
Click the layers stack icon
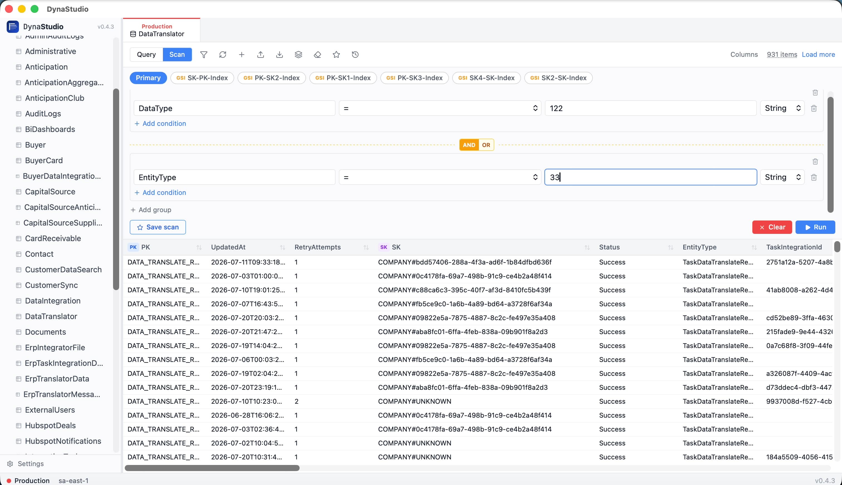point(298,55)
